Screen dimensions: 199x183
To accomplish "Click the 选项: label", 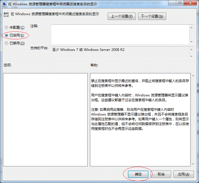I will (7, 65).
